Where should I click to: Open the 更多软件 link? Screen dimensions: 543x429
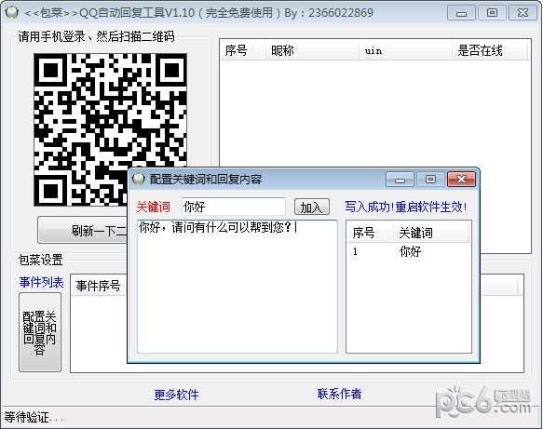[x=176, y=394]
